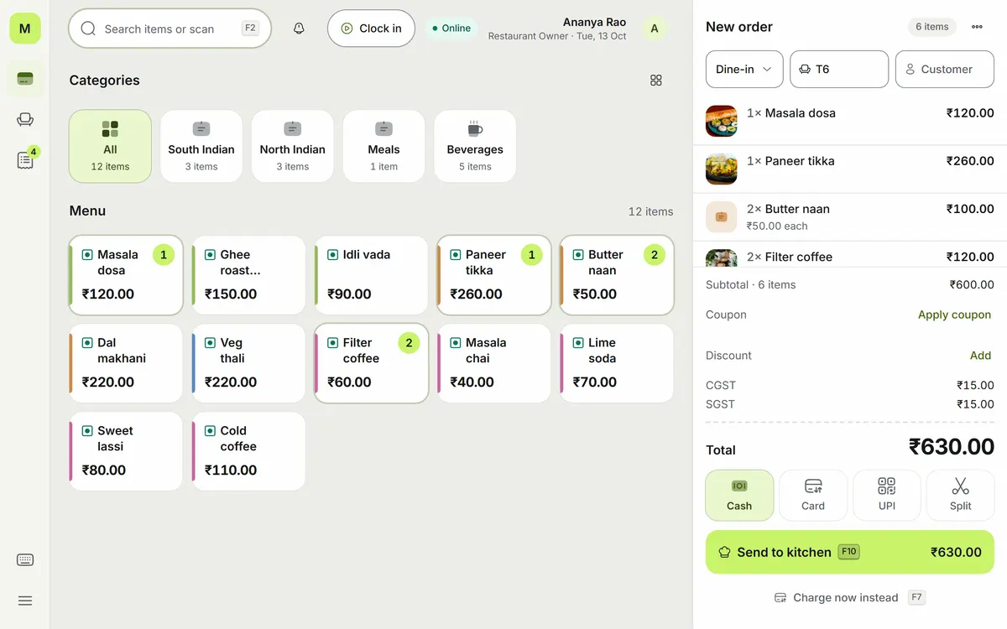1007x629 pixels.
Task: Select UPI payment method
Action: (887, 495)
